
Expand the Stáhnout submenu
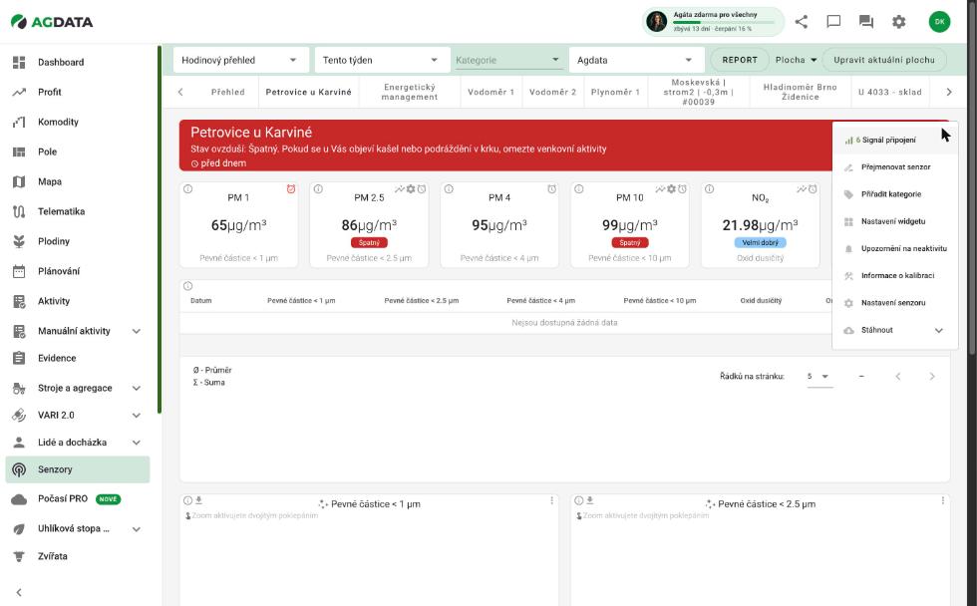tap(895, 330)
